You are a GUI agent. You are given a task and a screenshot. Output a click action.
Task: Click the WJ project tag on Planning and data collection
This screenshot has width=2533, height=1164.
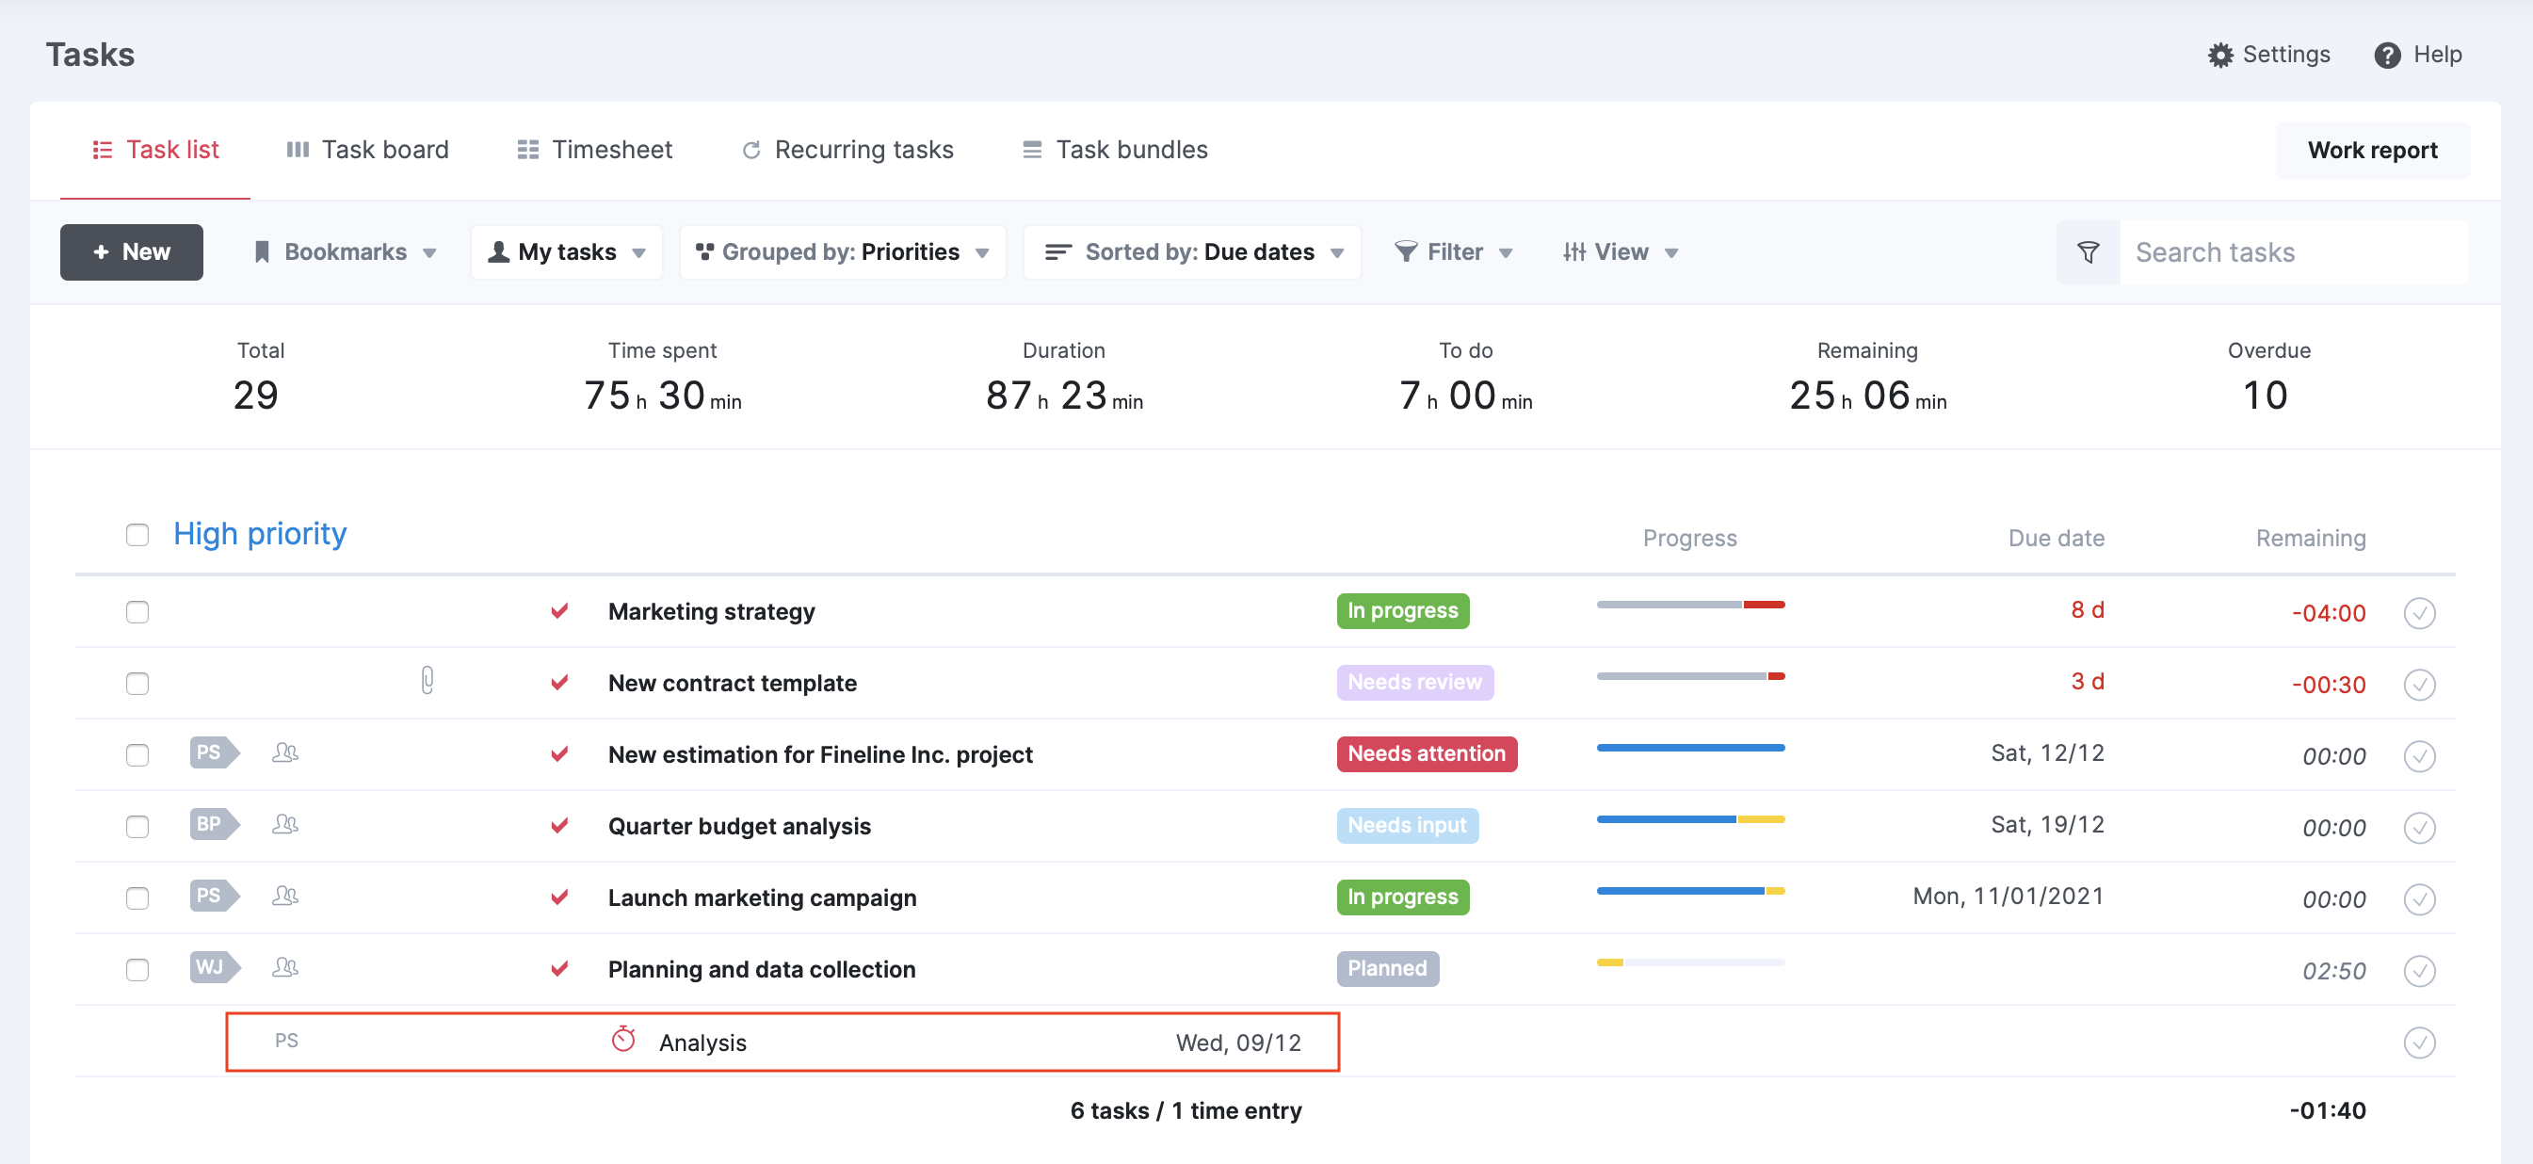click(214, 968)
